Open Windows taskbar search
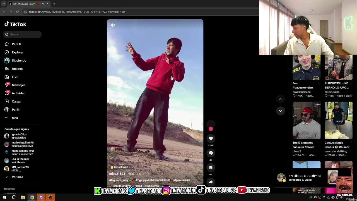Viewport: 357px width, 201px height. 13,197
